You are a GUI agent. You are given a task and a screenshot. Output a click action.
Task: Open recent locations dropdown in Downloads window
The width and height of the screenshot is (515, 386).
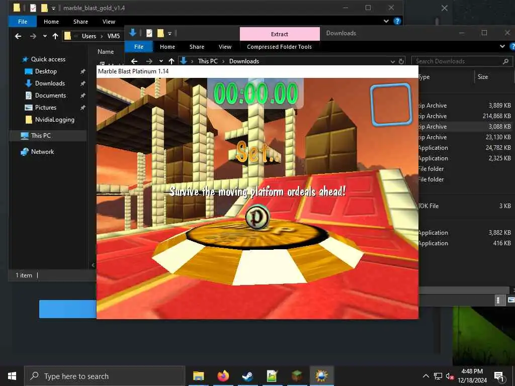click(161, 61)
